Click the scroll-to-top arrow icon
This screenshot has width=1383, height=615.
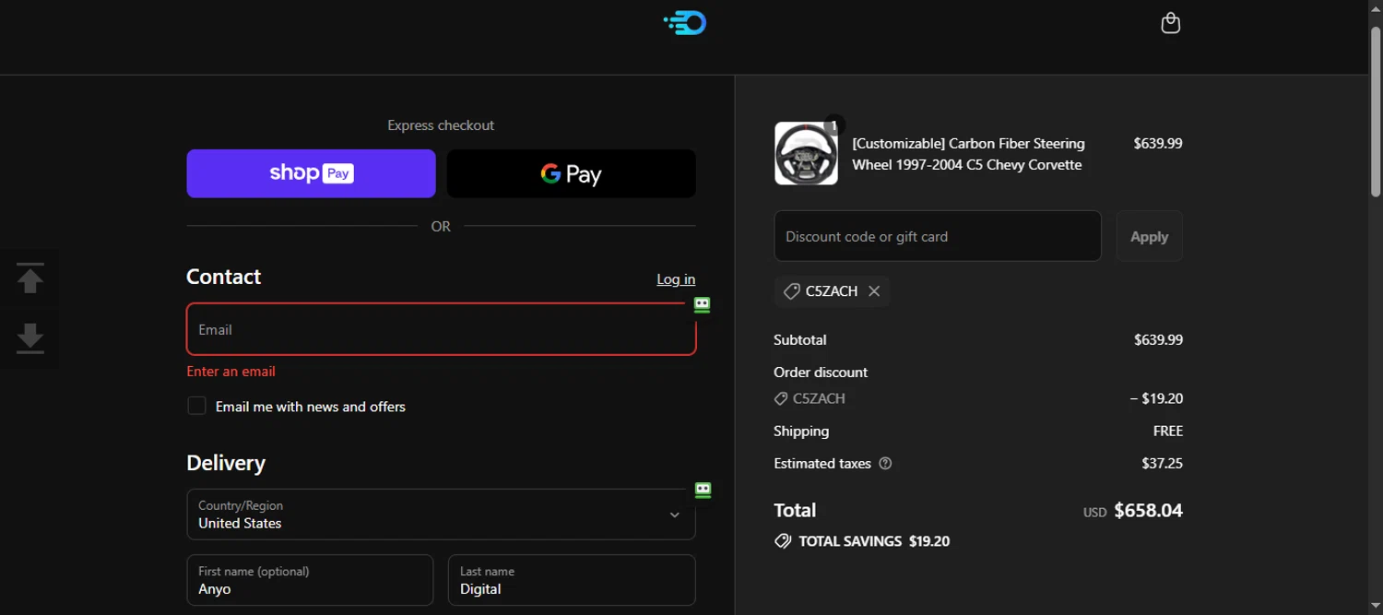pos(30,278)
